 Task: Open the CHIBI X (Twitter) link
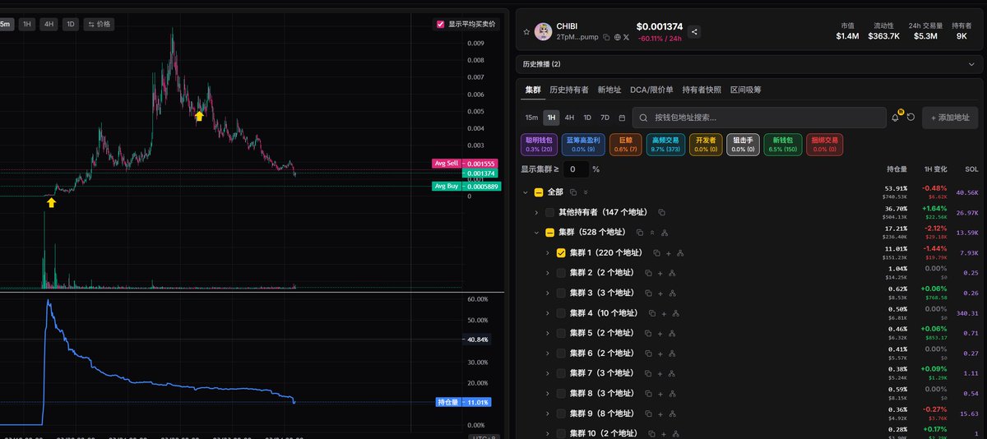pos(626,37)
